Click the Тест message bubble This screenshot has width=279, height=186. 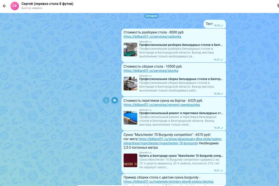[x=214, y=24]
